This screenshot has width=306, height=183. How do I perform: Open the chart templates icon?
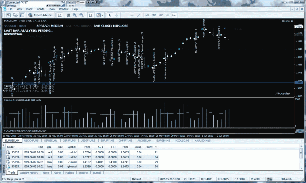click(x=99, y=15)
